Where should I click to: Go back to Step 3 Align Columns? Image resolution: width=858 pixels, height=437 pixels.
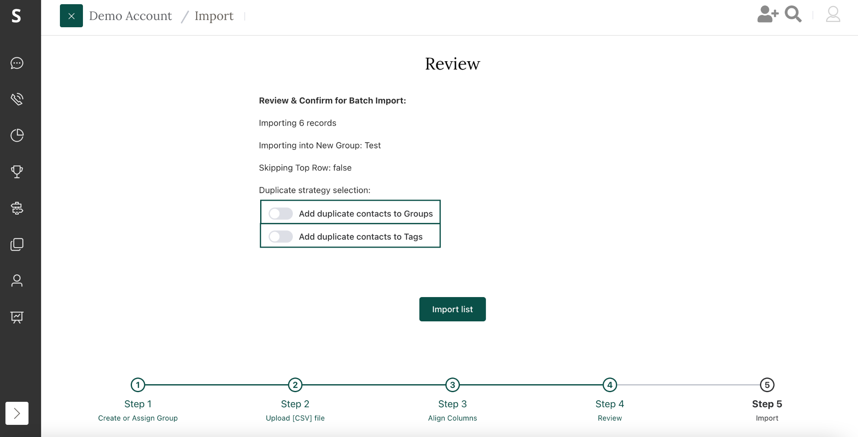452,385
